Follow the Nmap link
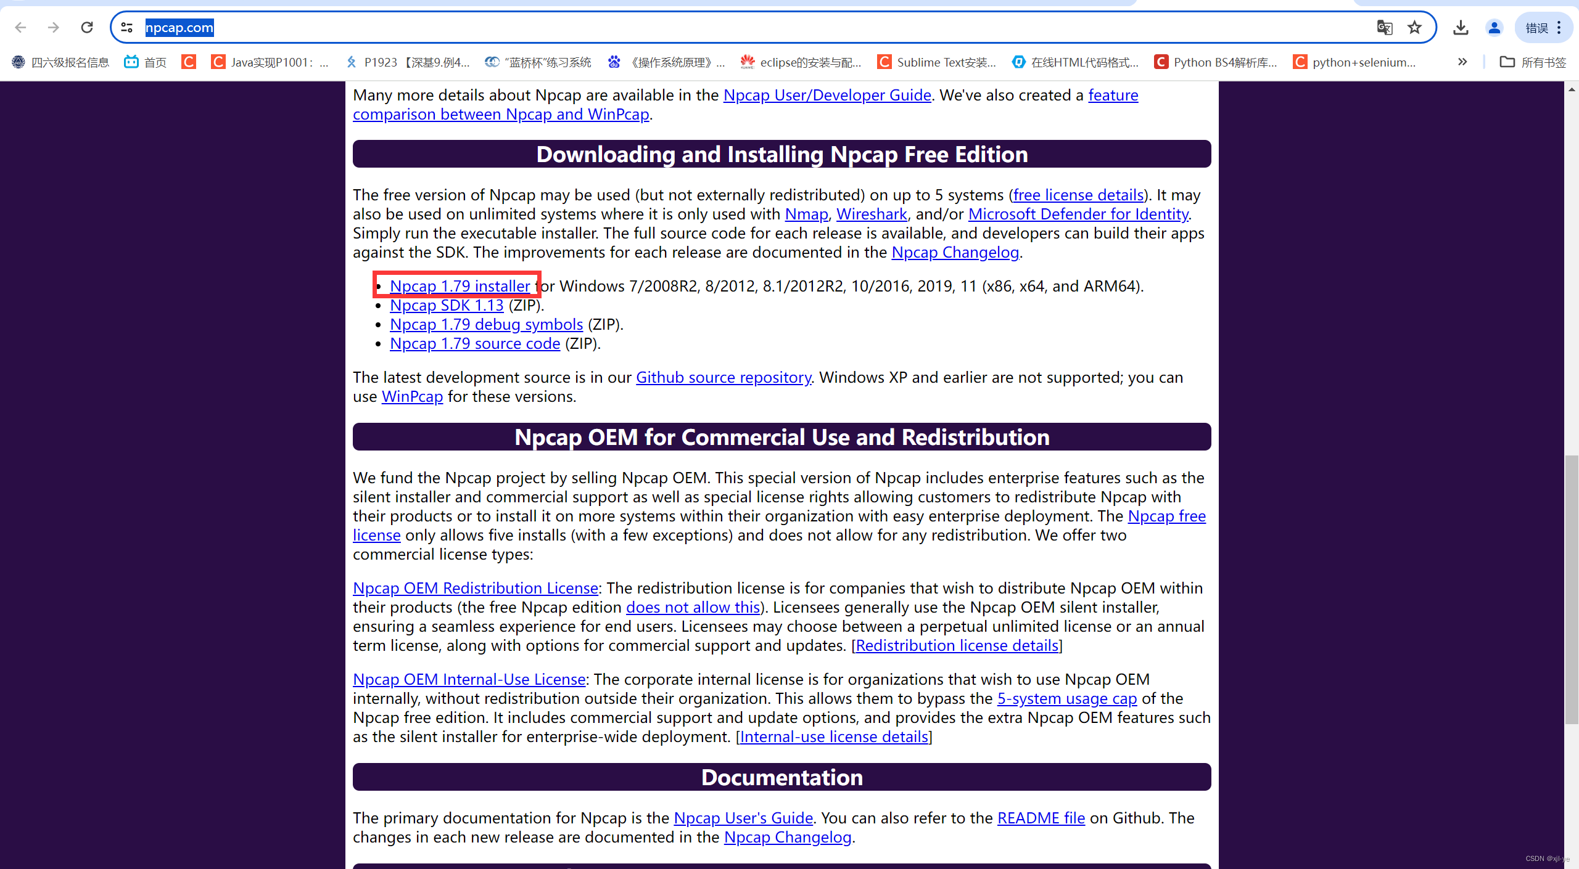 [806, 214]
